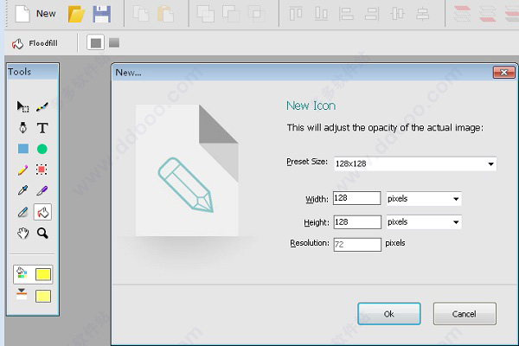Image resolution: width=519 pixels, height=346 pixels.
Task: Pick the pale yellow stroke color swatch
Action: tap(43, 297)
